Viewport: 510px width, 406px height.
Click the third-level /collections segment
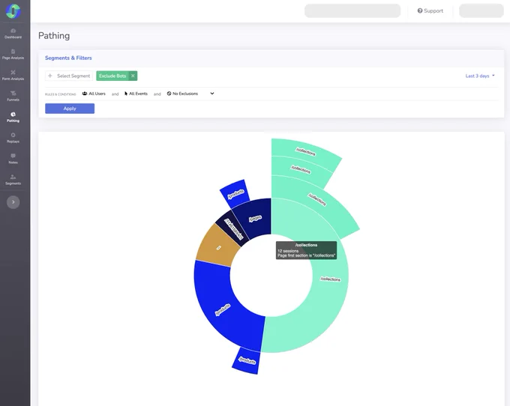click(299, 171)
